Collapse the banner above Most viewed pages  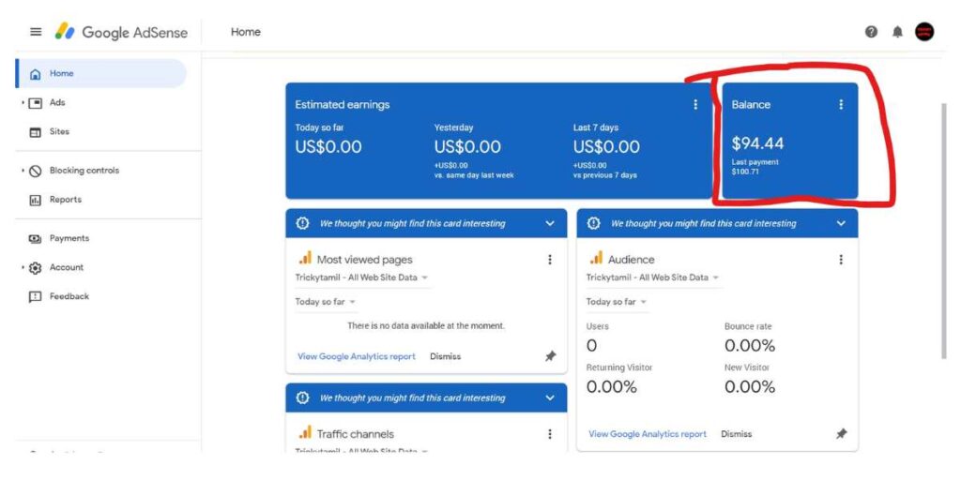pos(550,223)
